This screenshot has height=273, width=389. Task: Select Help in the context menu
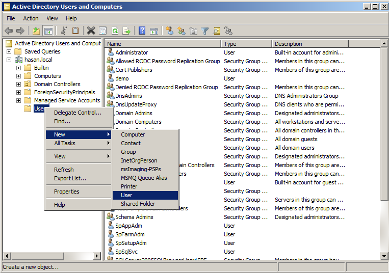tap(79, 205)
